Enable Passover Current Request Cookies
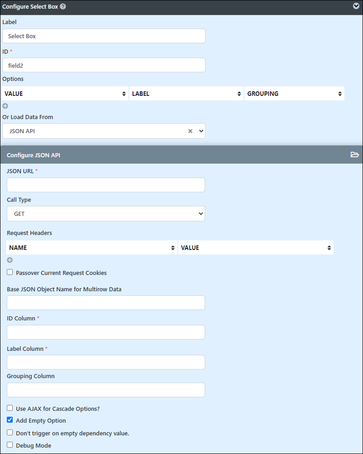This screenshot has width=363, height=454. (10, 272)
